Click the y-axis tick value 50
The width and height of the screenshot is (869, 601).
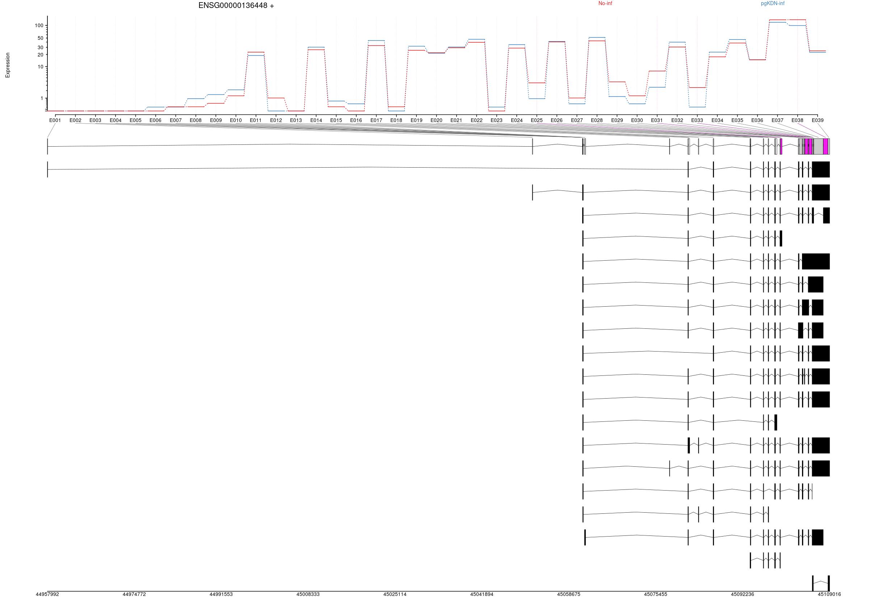pos(40,38)
